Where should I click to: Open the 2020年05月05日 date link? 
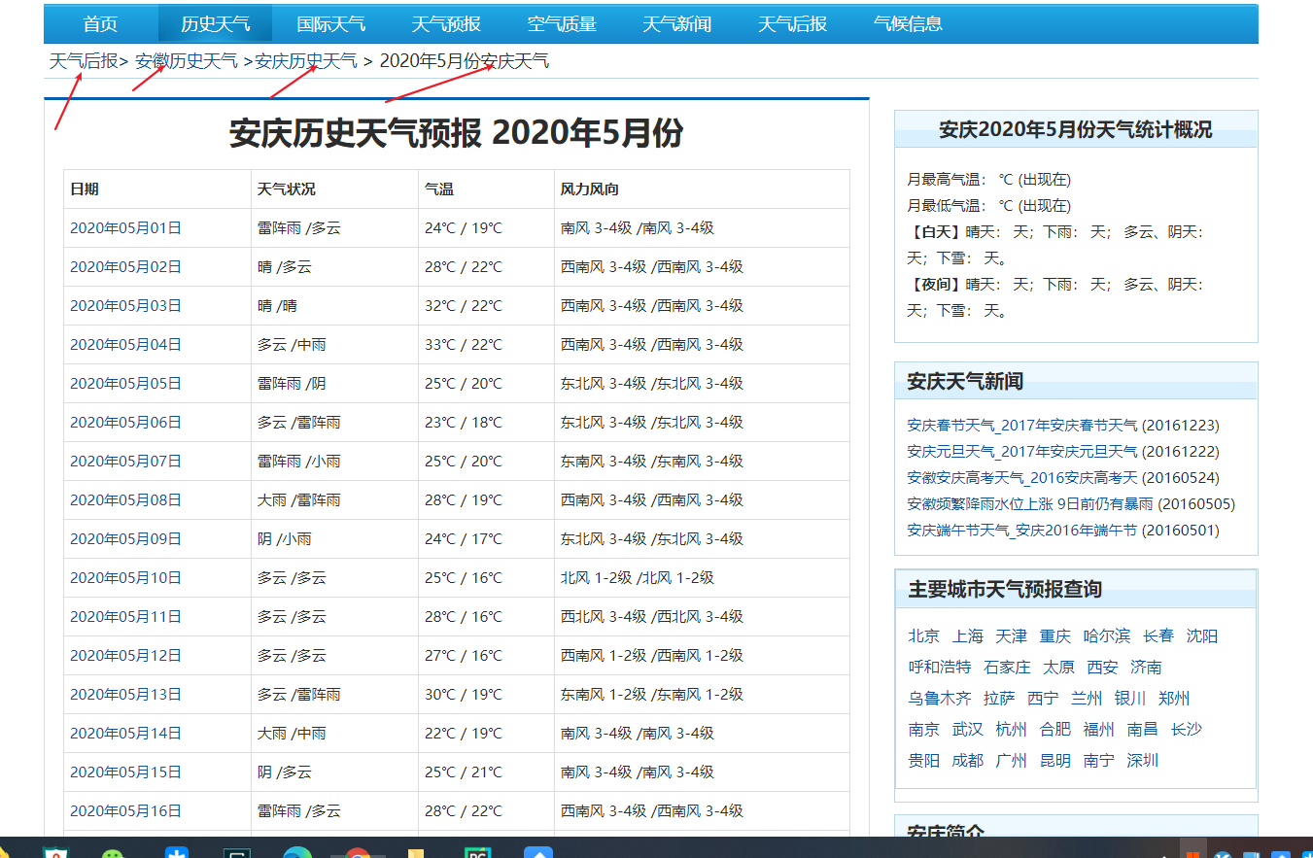tap(125, 384)
